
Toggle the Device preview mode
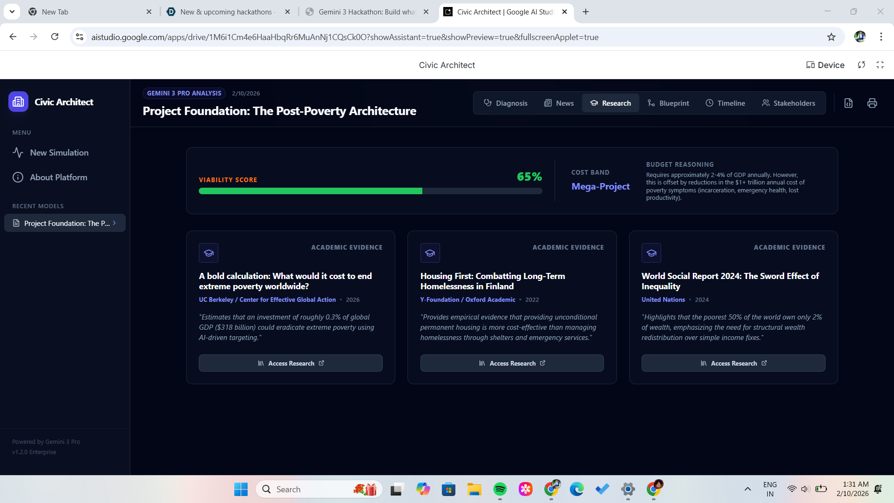[x=825, y=65]
